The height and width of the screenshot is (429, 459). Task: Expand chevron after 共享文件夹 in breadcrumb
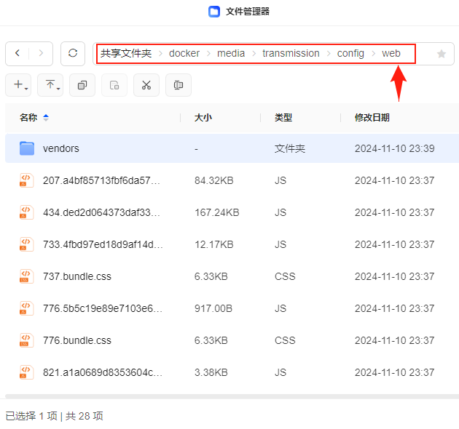160,54
